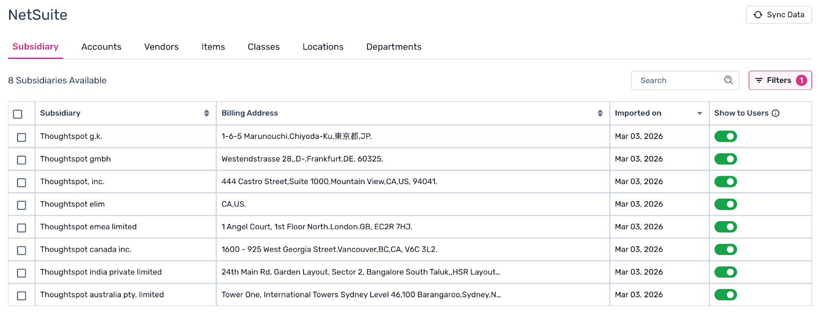Click the Subsidiary column header text

pos(60,113)
